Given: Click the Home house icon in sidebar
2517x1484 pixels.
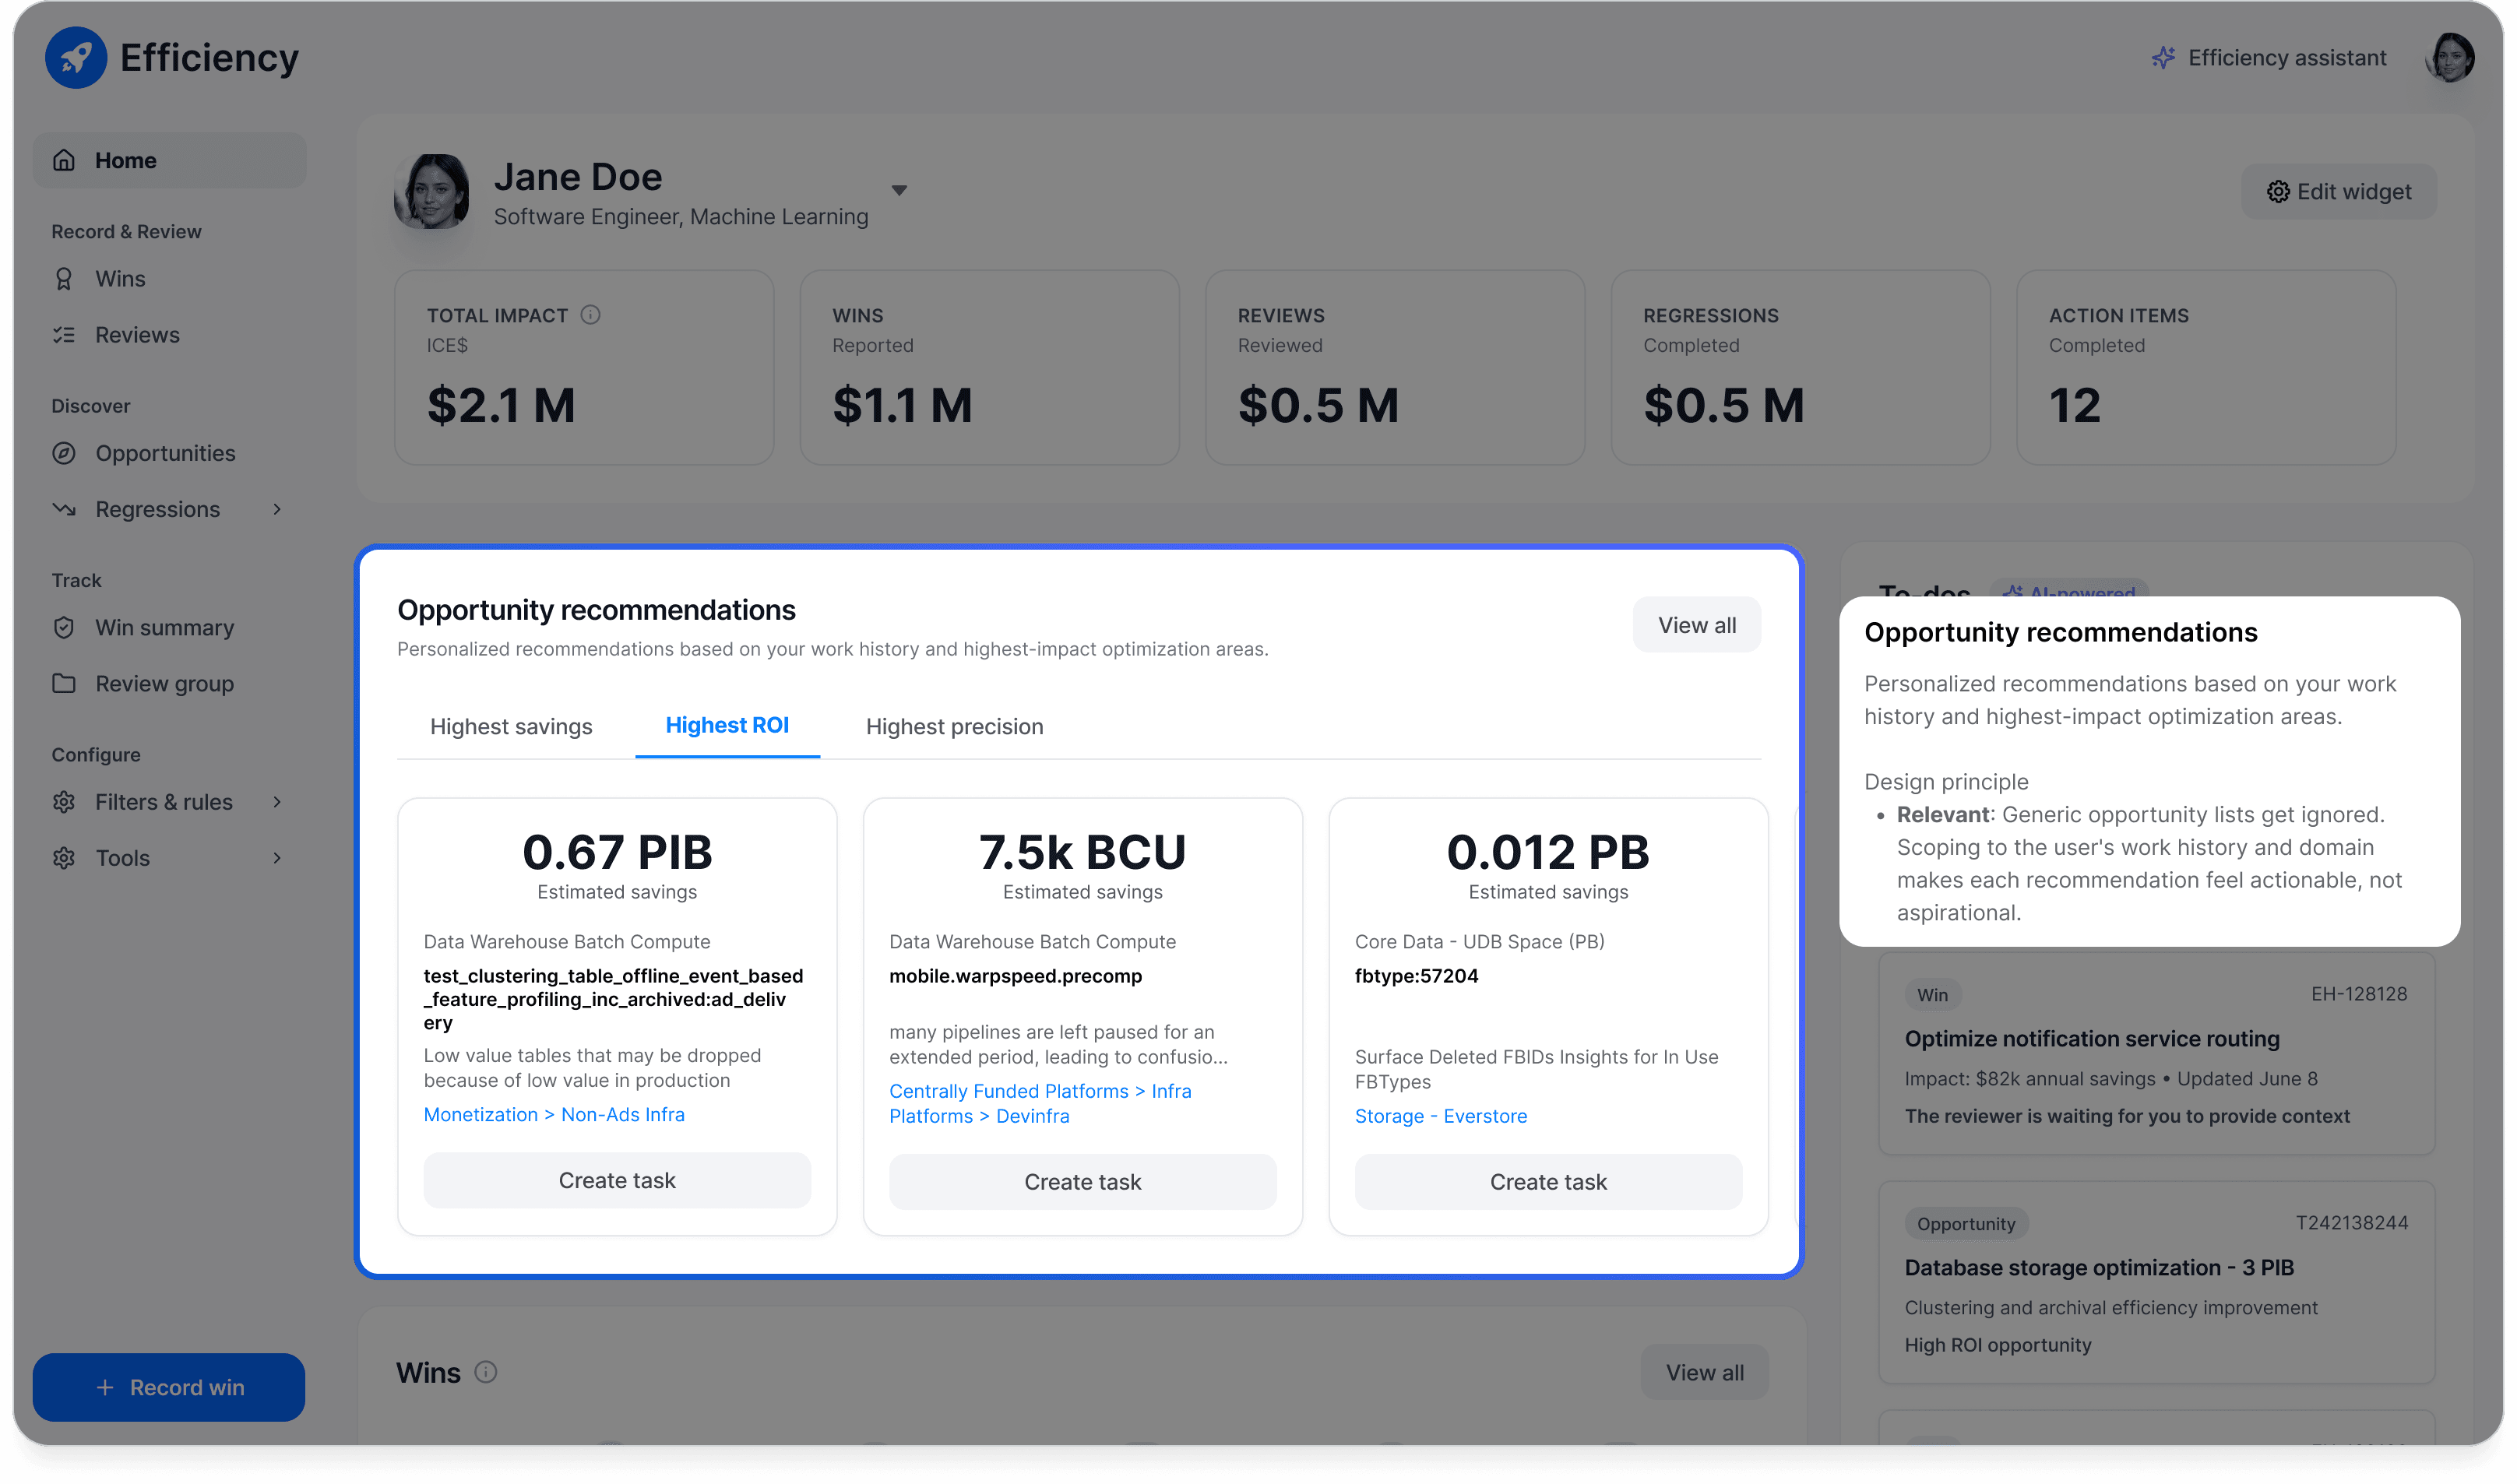Looking at the screenshot, I should 64,160.
